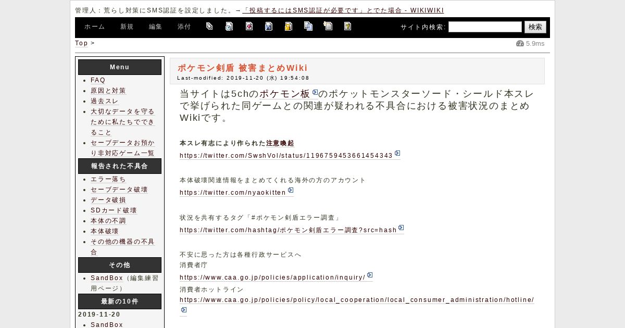Choose 編集 from the top bar
Screen dimensions: 625x328
[155, 27]
